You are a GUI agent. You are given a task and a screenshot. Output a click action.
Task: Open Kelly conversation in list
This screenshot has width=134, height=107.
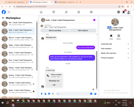tap(18, 31)
